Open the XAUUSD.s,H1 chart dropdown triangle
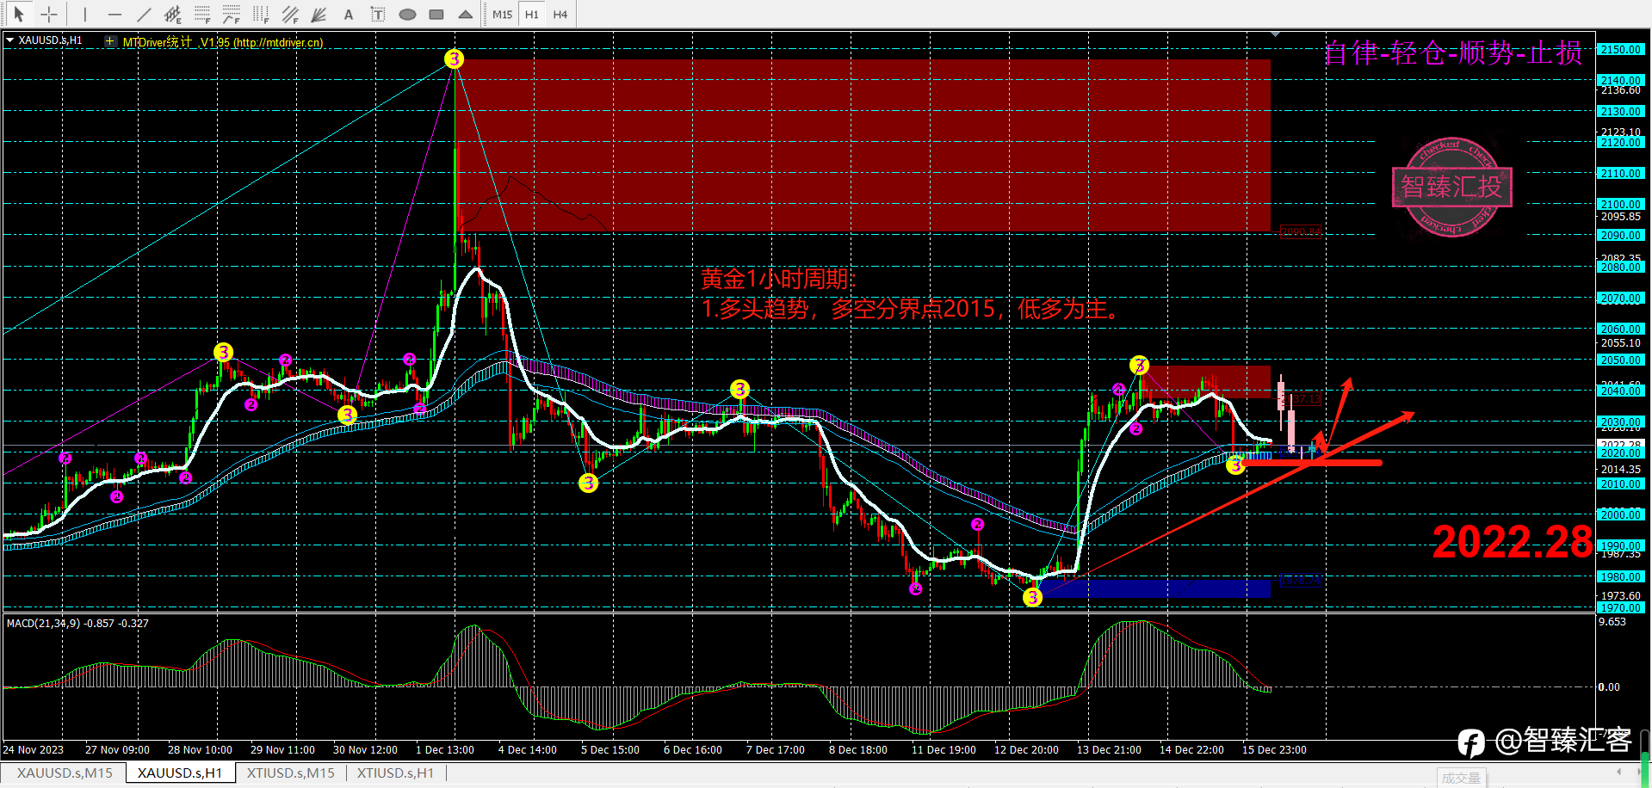The width and height of the screenshot is (1652, 788). pos(9,40)
